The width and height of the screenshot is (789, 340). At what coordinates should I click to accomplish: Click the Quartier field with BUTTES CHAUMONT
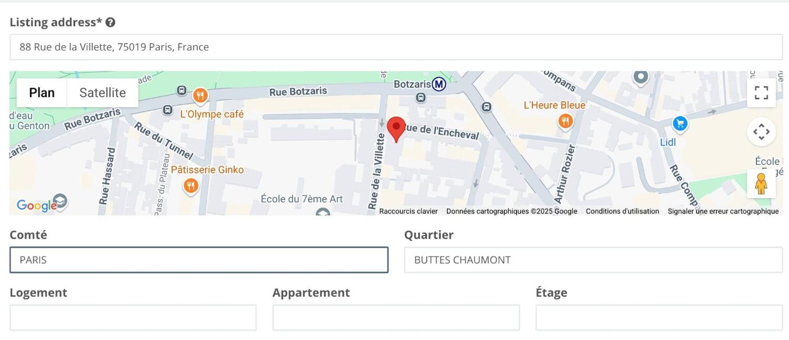(x=593, y=260)
